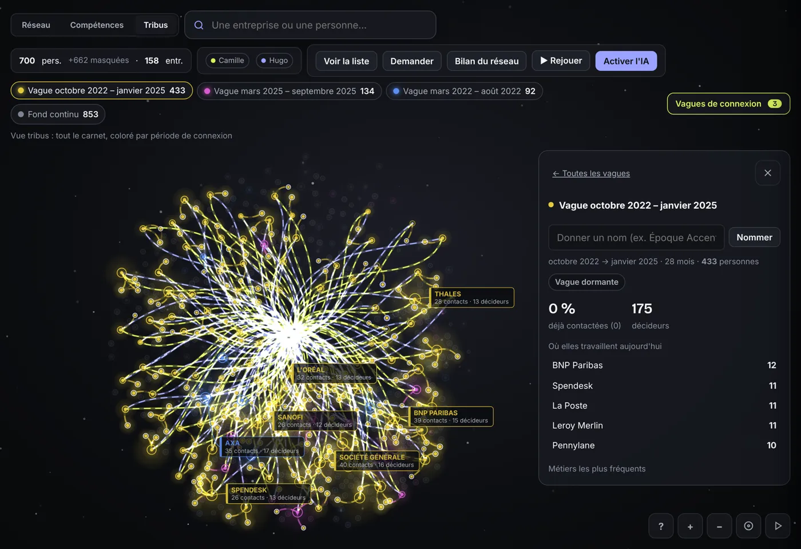Toggle the Vagues de connexion panel button

(728, 104)
